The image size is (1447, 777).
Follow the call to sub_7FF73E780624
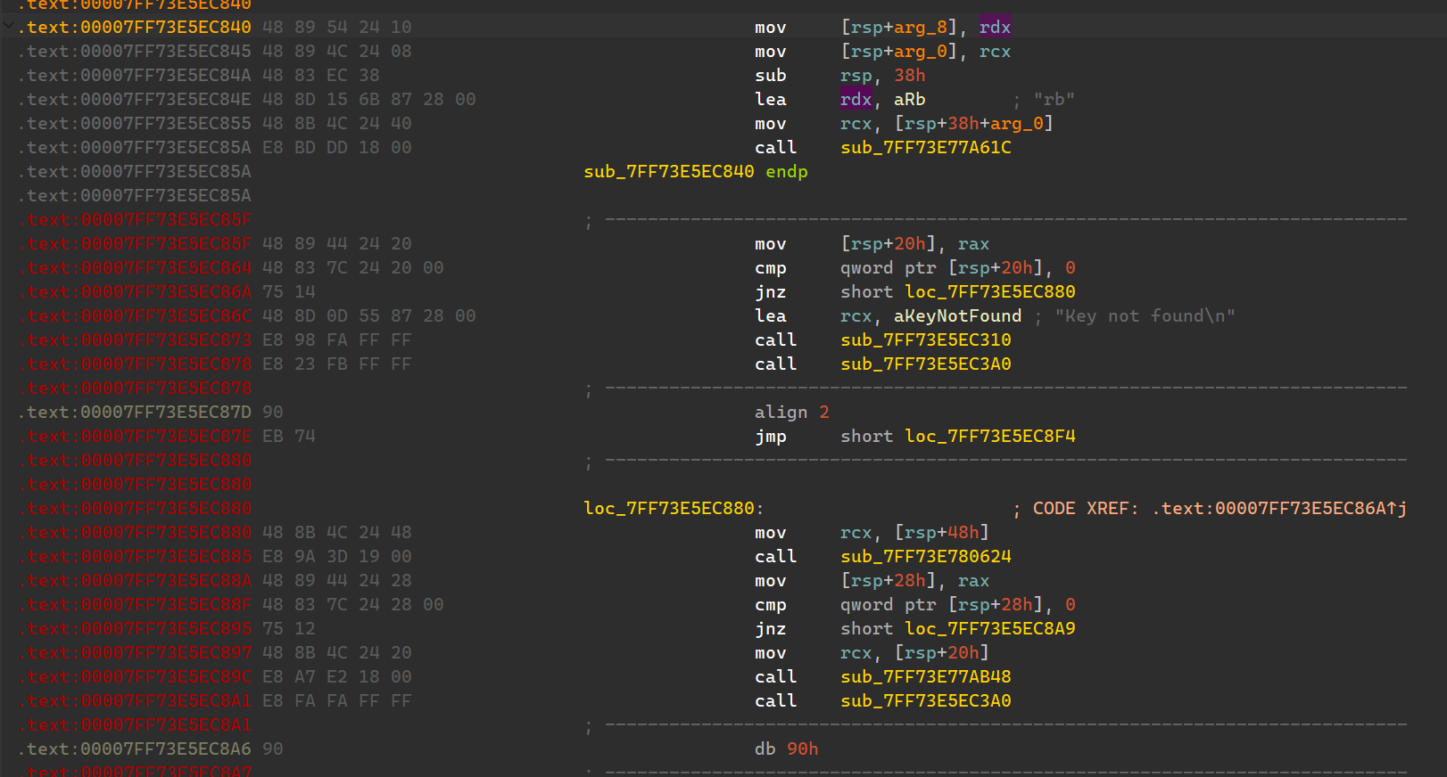(925, 557)
